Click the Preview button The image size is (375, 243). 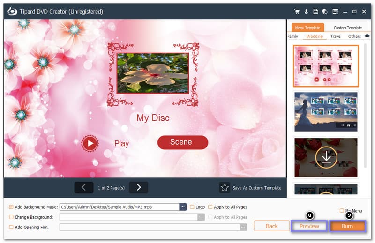309,226
